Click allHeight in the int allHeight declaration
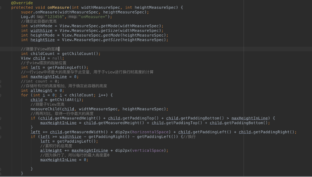 (x=41, y=90)
